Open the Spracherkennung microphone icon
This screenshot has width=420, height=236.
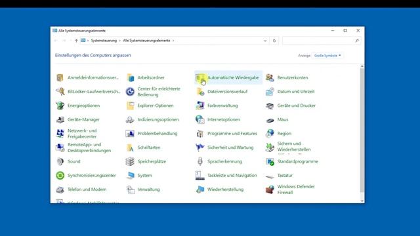pos(200,161)
